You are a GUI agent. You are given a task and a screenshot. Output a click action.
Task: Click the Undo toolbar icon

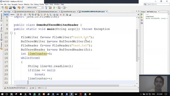click(x=19, y=7)
